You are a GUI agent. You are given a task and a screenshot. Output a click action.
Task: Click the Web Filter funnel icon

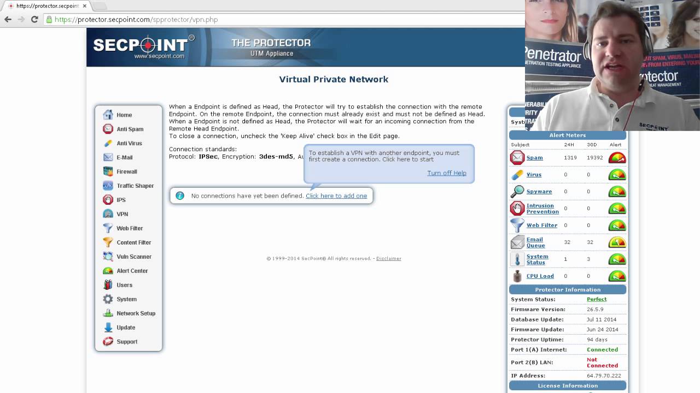[x=108, y=228]
